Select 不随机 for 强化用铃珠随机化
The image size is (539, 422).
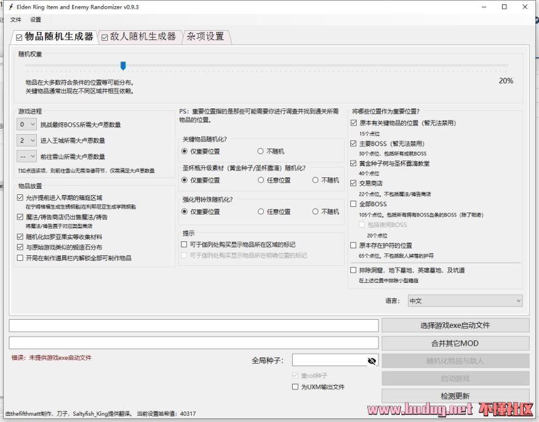(x=315, y=211)
